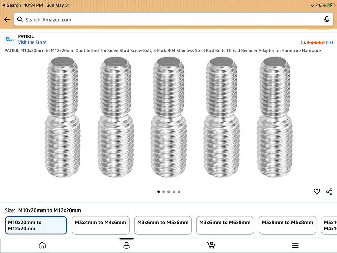The image size is (337, 253).
Task: Return to Search app via status bar
Action: coord(12,5)
